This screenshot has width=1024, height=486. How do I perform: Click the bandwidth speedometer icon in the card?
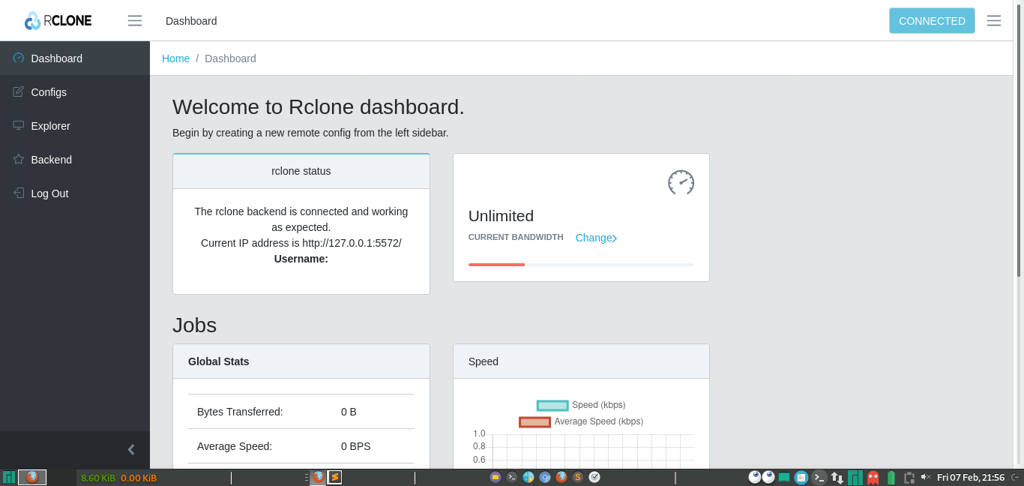tap(681, 181)
